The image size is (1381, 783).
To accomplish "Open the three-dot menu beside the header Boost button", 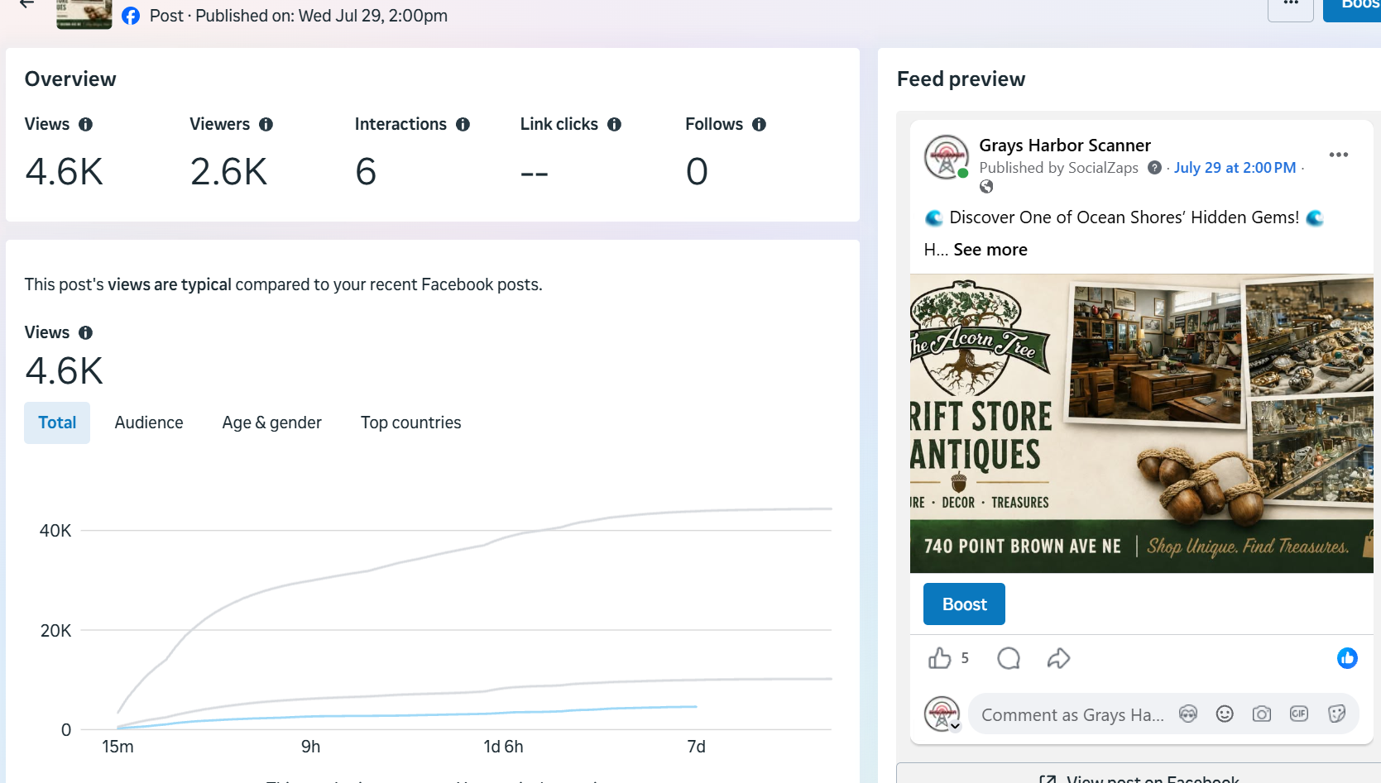I will (x=1290, y=7).
